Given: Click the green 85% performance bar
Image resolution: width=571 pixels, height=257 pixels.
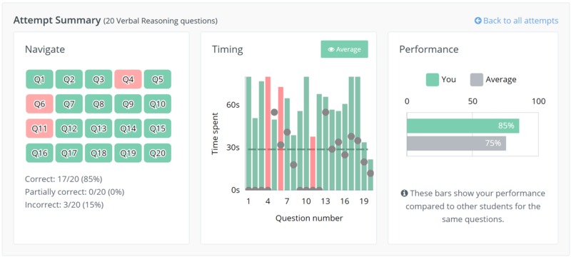Looking at the screenshot, I should (x=463, y=126).
